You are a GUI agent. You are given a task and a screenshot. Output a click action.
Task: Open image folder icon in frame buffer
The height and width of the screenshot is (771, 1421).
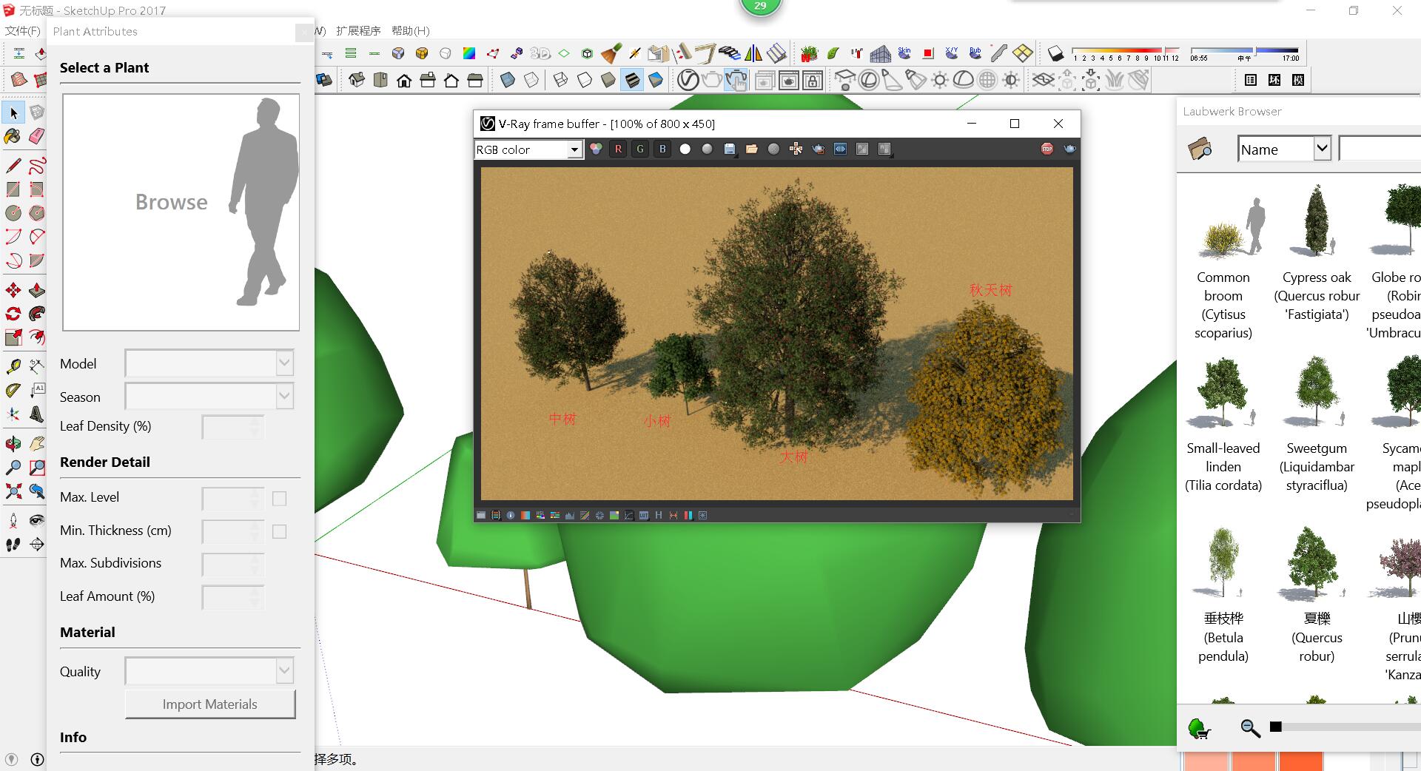coord(752,149)
